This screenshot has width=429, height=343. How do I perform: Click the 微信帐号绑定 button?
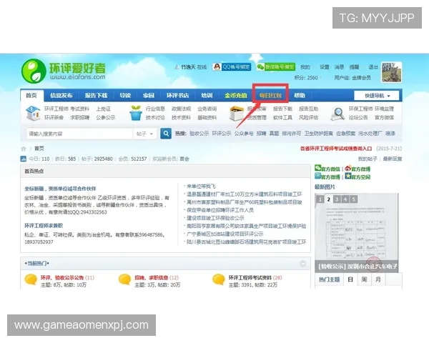coord(276,66)
